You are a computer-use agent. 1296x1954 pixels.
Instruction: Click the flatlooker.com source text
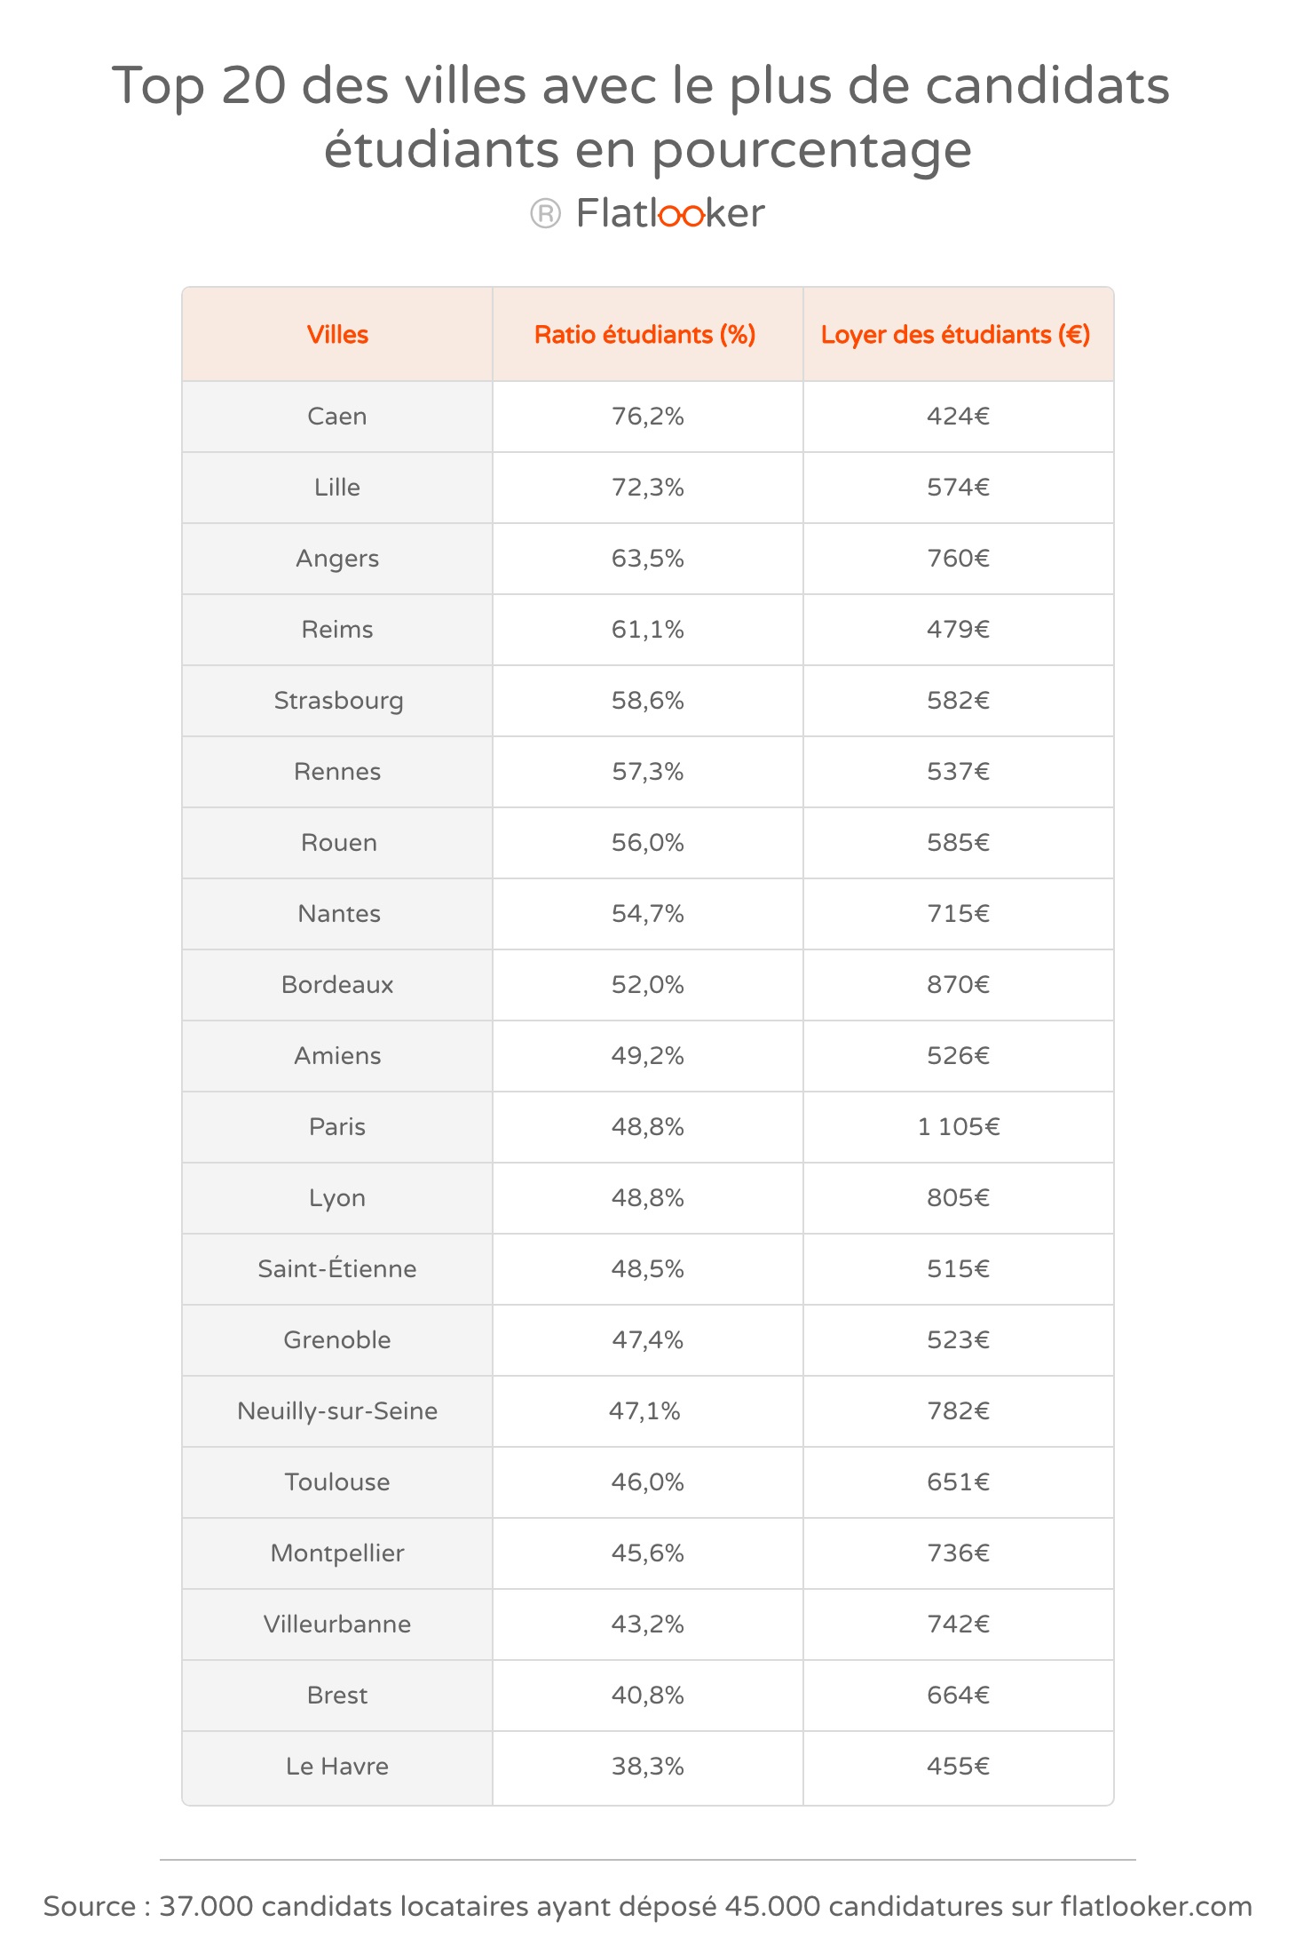pyautogui.click(x=1156, y=1907)
